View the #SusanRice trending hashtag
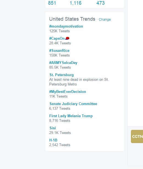143x169 pixels. (x=59, y=50)
